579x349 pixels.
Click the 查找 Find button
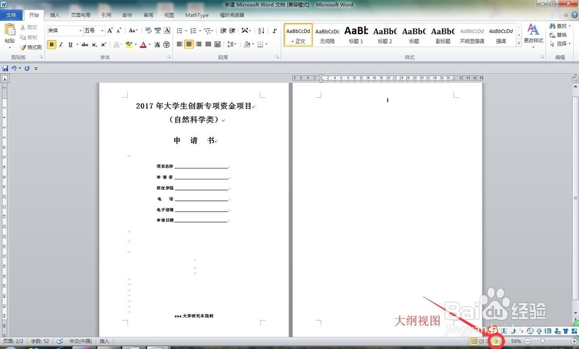(559, 26)
